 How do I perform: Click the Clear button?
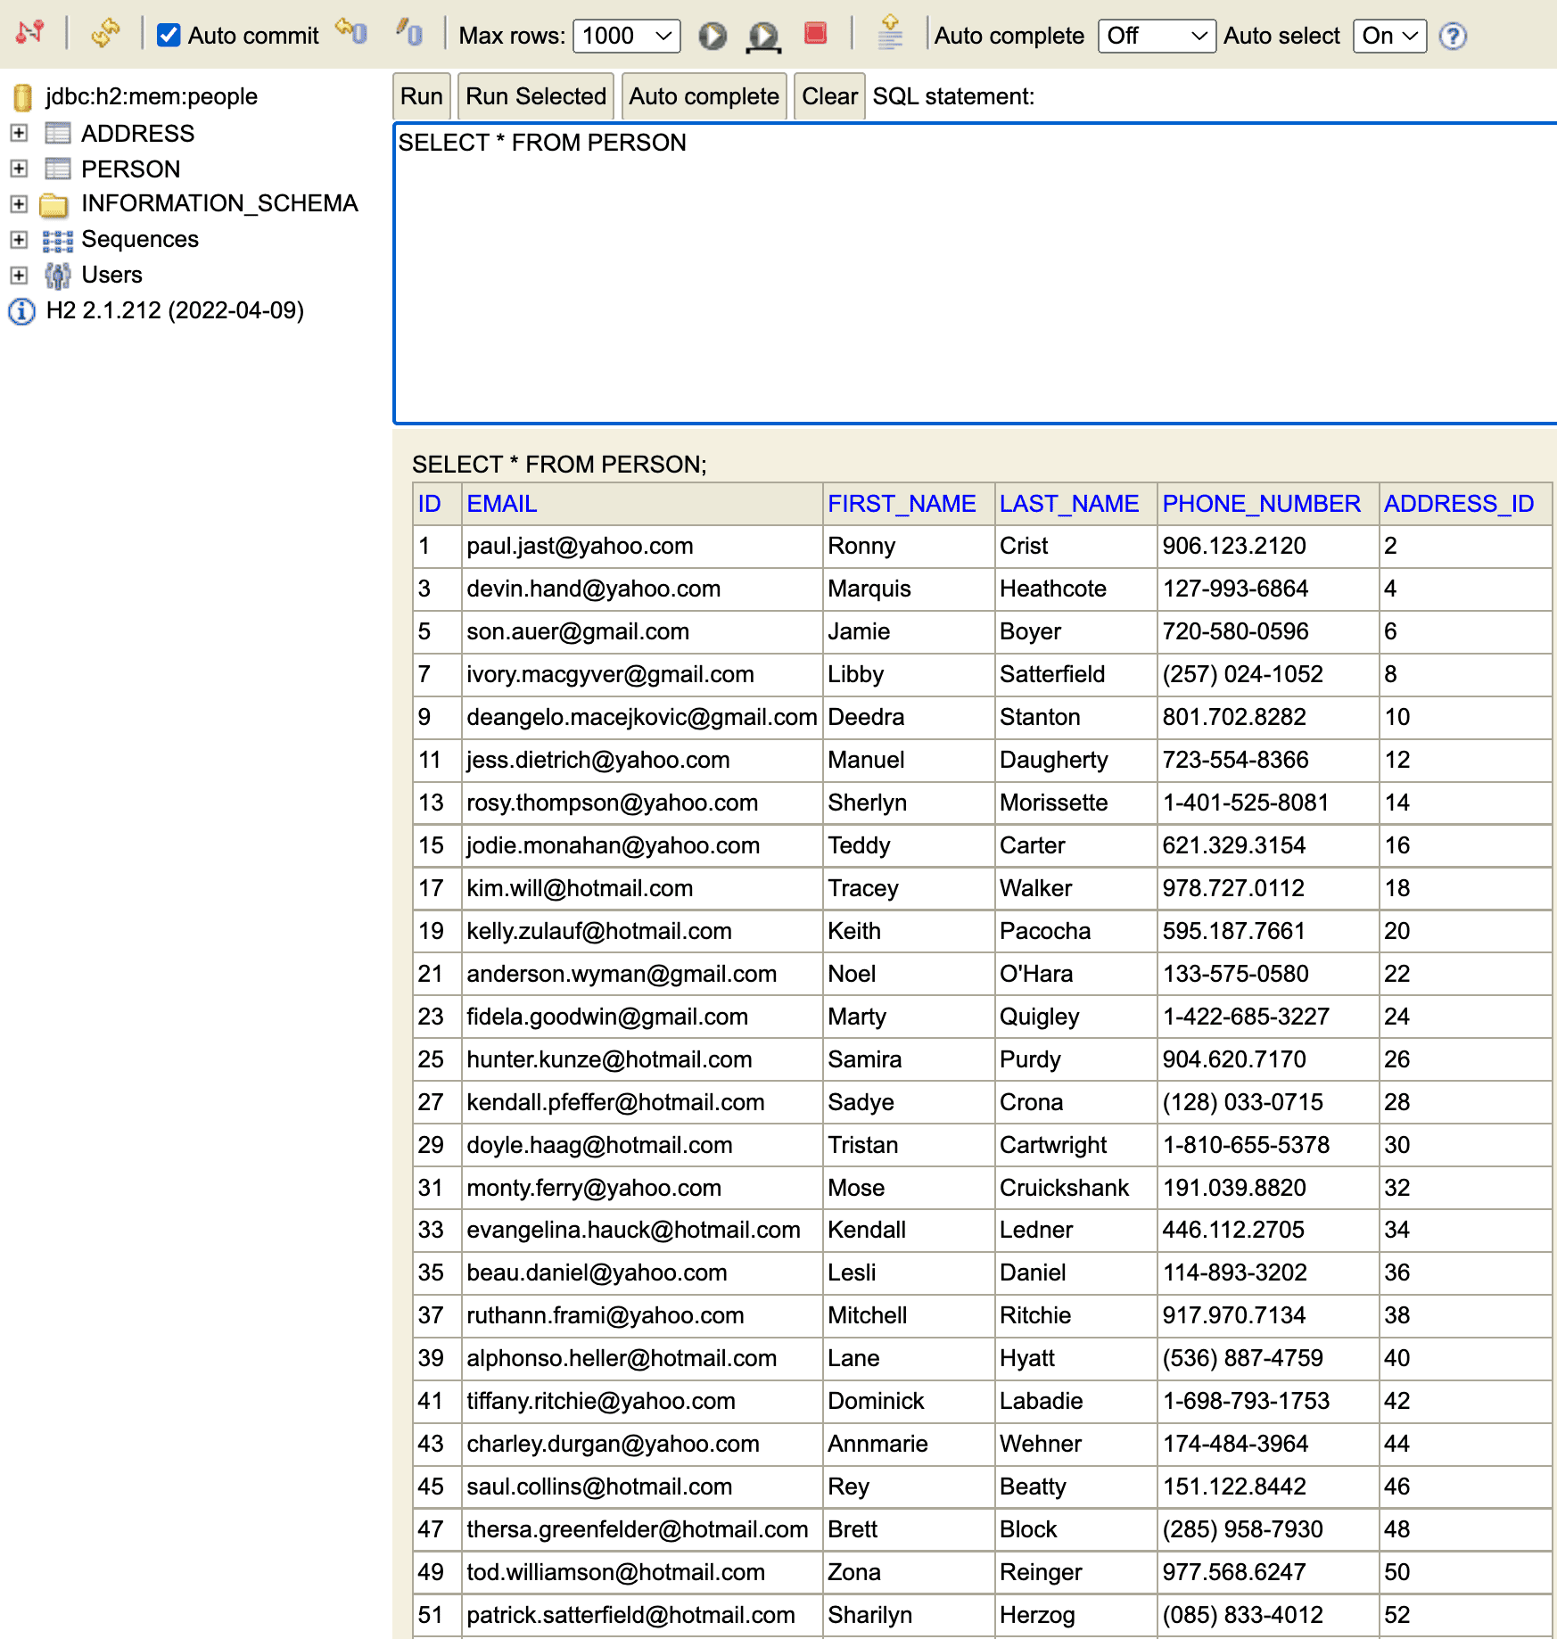(828, 95)
